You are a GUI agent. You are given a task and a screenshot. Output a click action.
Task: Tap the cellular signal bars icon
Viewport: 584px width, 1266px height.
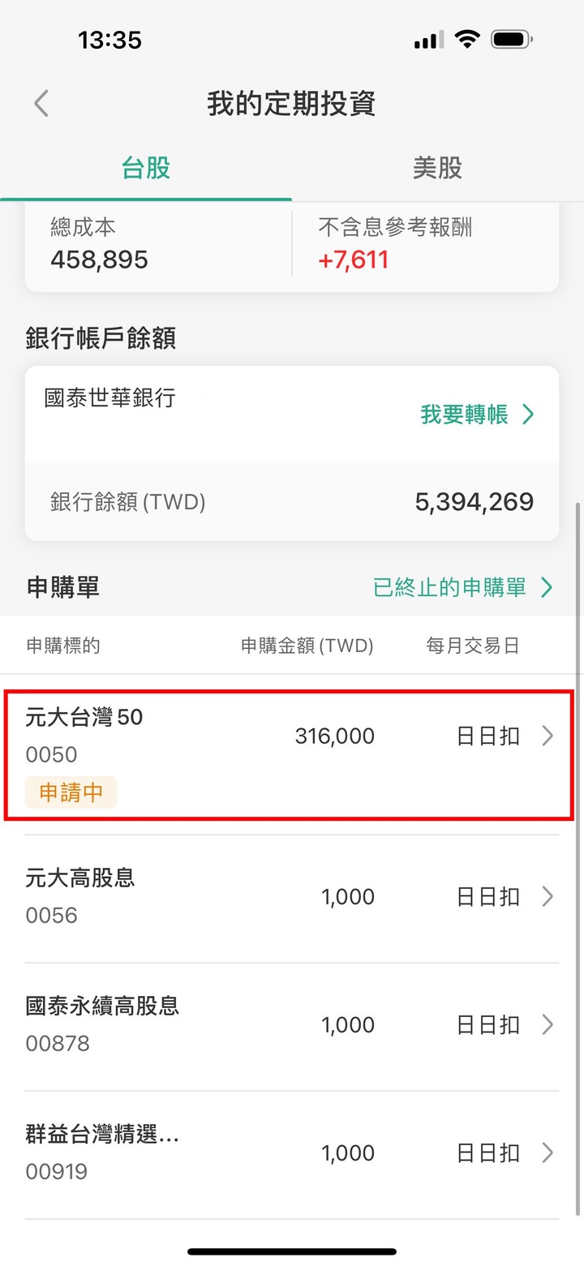(x=428, y=40)
